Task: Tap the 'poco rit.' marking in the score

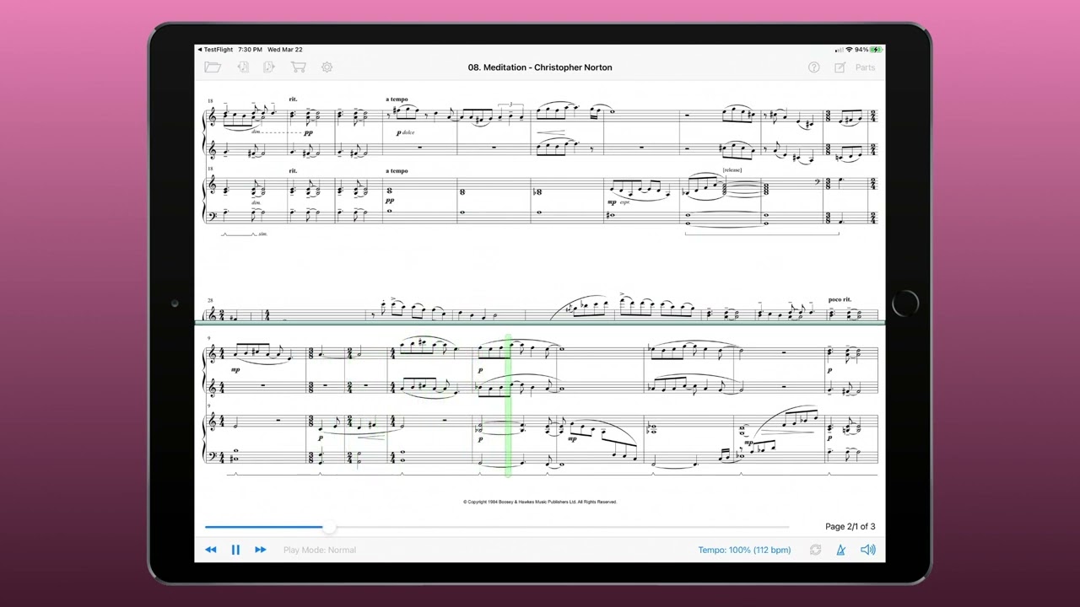Action: pyautogui.click(x=840, y=299)
